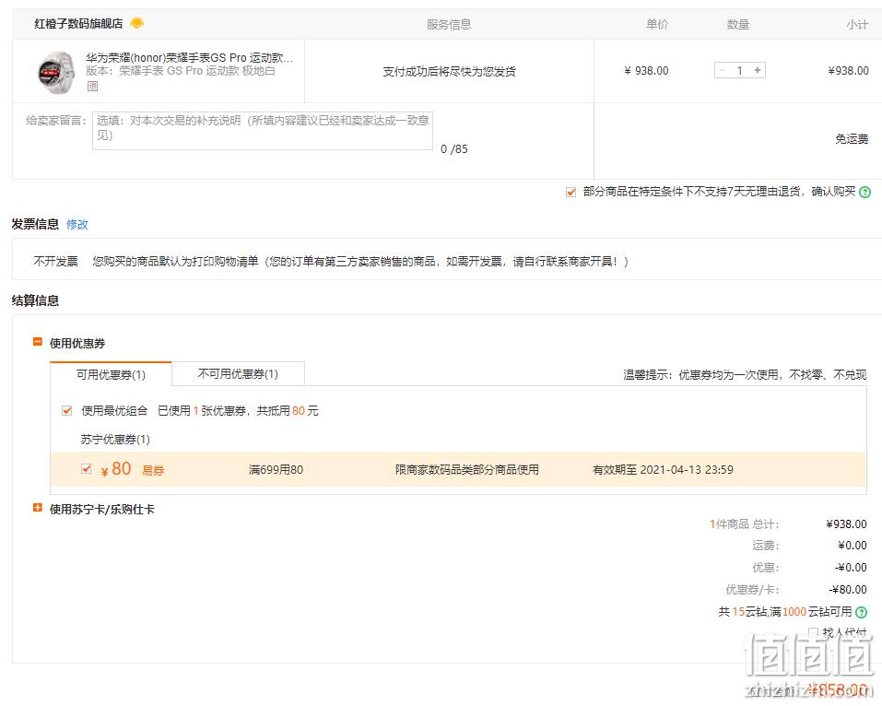Click the 小计 column header

[857, 24]
